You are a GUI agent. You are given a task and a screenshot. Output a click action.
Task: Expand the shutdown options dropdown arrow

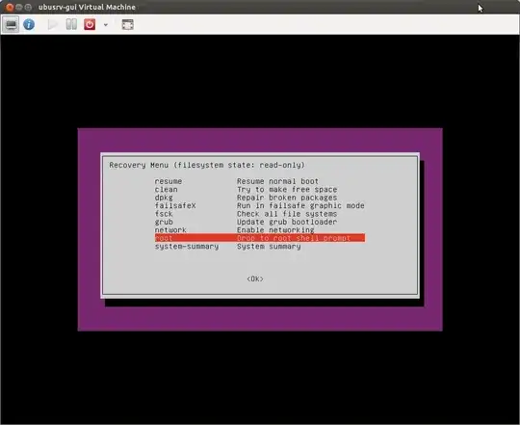pos(106,24)
